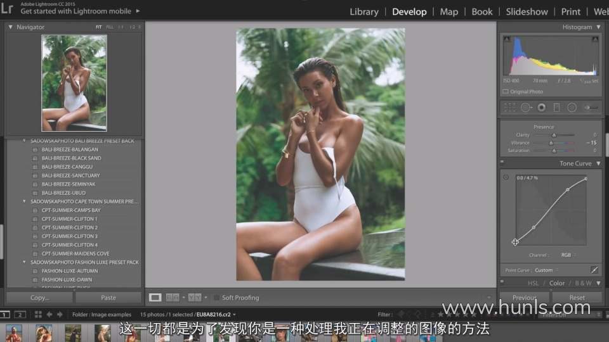The height and width of the screenshot is (342, 609).
Task: Click the Navigator preview thumbnail
Action: coord(74,83)
